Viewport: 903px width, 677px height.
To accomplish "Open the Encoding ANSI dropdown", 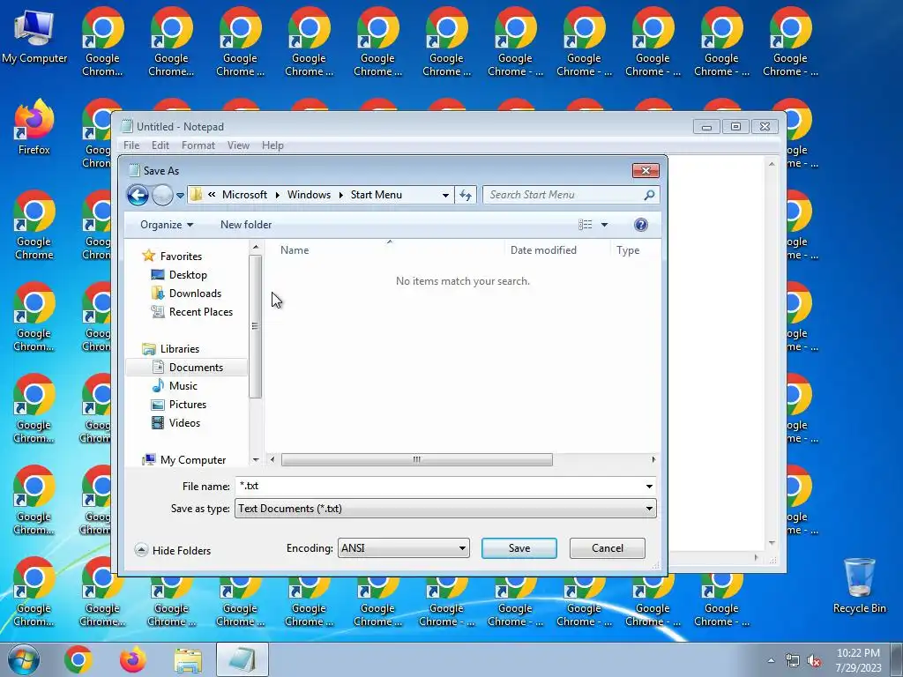I will coord(403,548).
